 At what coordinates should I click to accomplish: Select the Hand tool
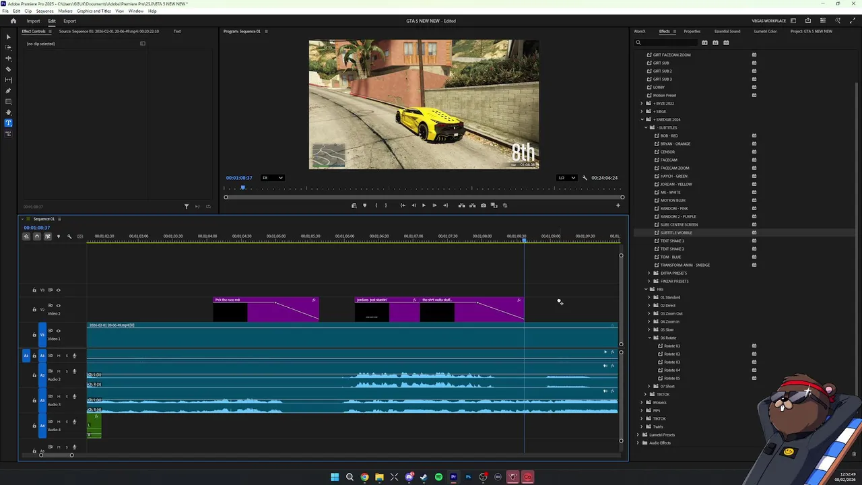(8, 112)
